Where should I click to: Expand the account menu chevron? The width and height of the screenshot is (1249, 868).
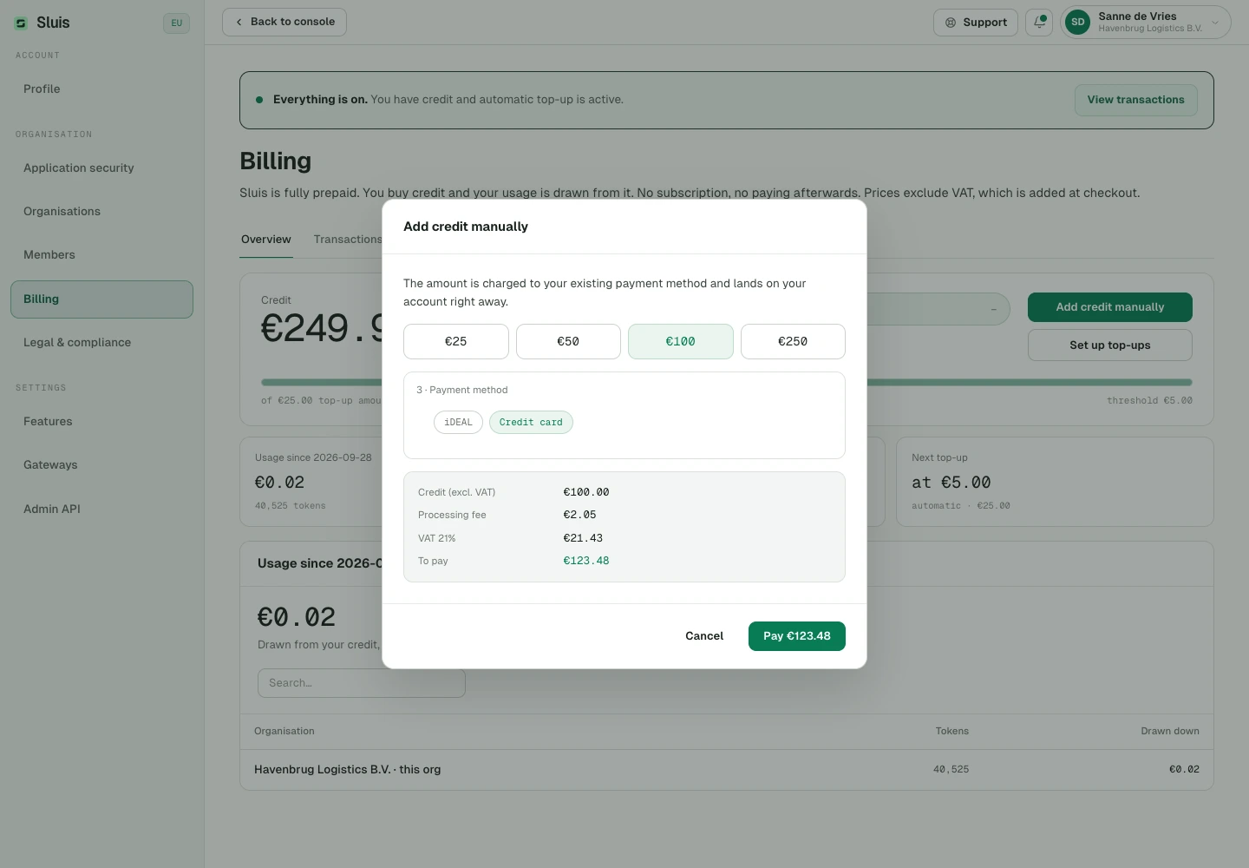(x=1215, y=23)
